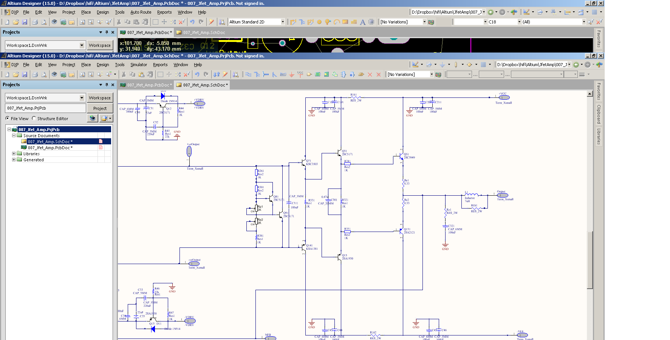Click the place string 'A' icon in PCB toolbar
The width and height of the screenshot is (670, 340).
[x=363, y=22]
